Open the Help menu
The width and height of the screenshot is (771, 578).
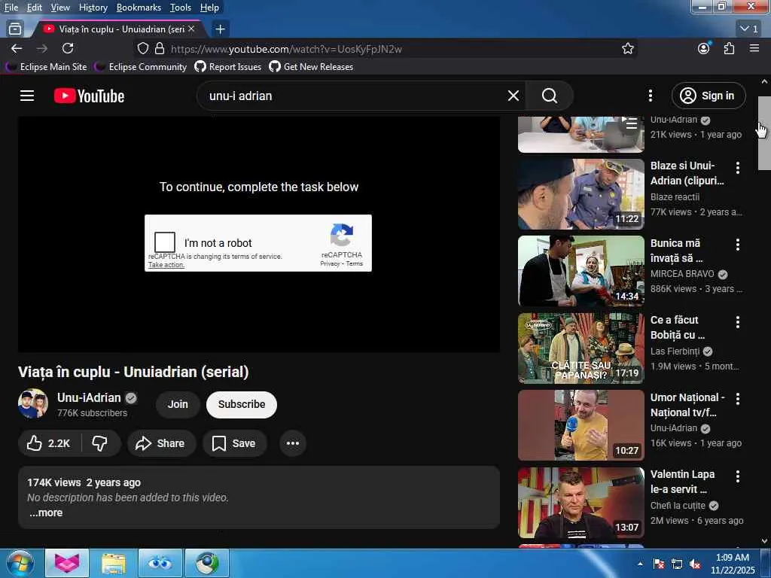point(209,8)
